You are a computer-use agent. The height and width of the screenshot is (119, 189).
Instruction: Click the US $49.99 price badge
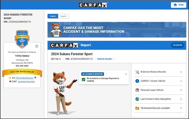[x=177, y=45]
